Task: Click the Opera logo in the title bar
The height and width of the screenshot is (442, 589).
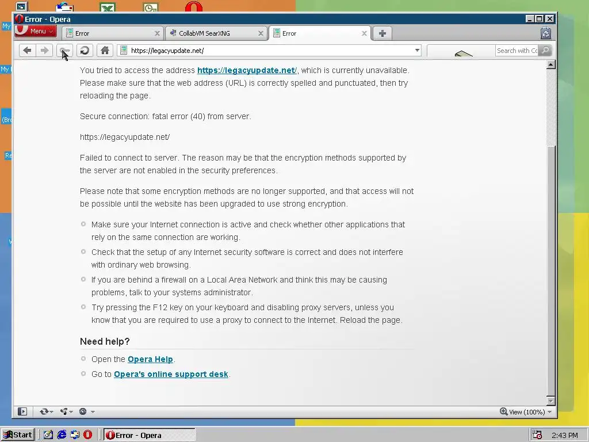Action: point(19,19)
